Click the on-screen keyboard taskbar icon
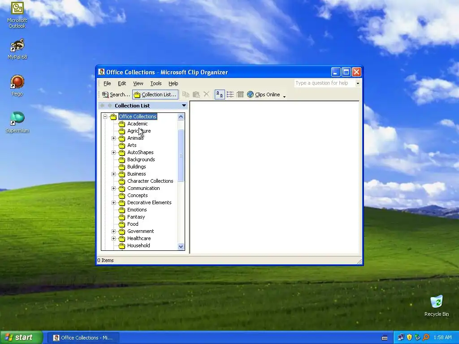This screenshot has width=459, height=344. [385, 338]
